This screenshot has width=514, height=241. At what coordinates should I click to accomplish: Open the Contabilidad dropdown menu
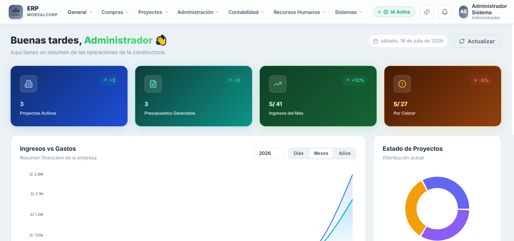pos(246,12)
